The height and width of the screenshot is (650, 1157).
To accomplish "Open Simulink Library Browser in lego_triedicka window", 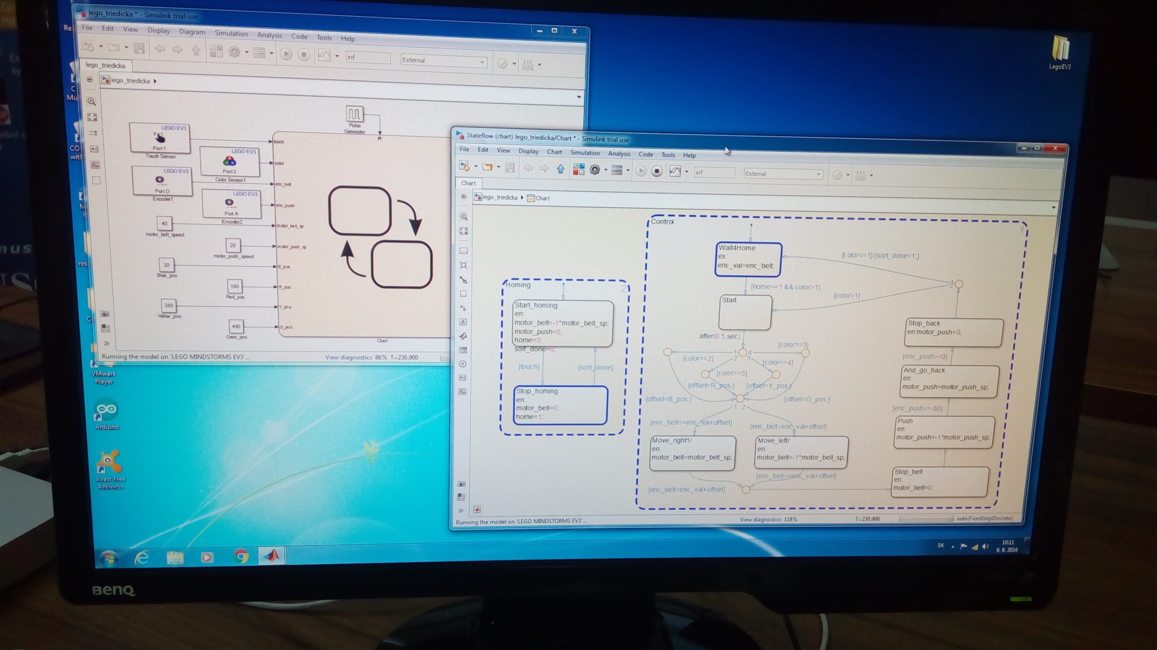I will [x=216, y=51].
